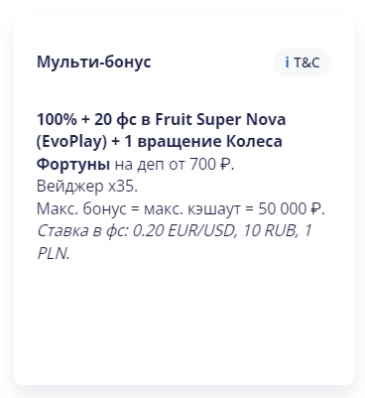365x398 pixels.
Task: Click the 'Макс. бонус' text
Action: pos(81,209)
